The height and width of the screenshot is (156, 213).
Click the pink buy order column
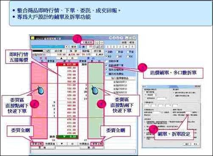click(39, 100)
